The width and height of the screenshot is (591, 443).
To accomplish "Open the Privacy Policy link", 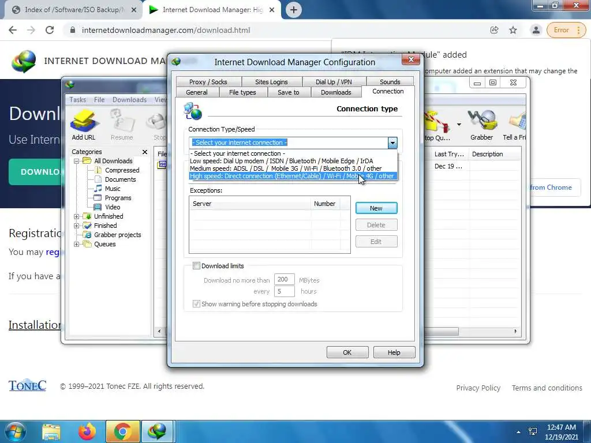I will [x=478, y=388].
